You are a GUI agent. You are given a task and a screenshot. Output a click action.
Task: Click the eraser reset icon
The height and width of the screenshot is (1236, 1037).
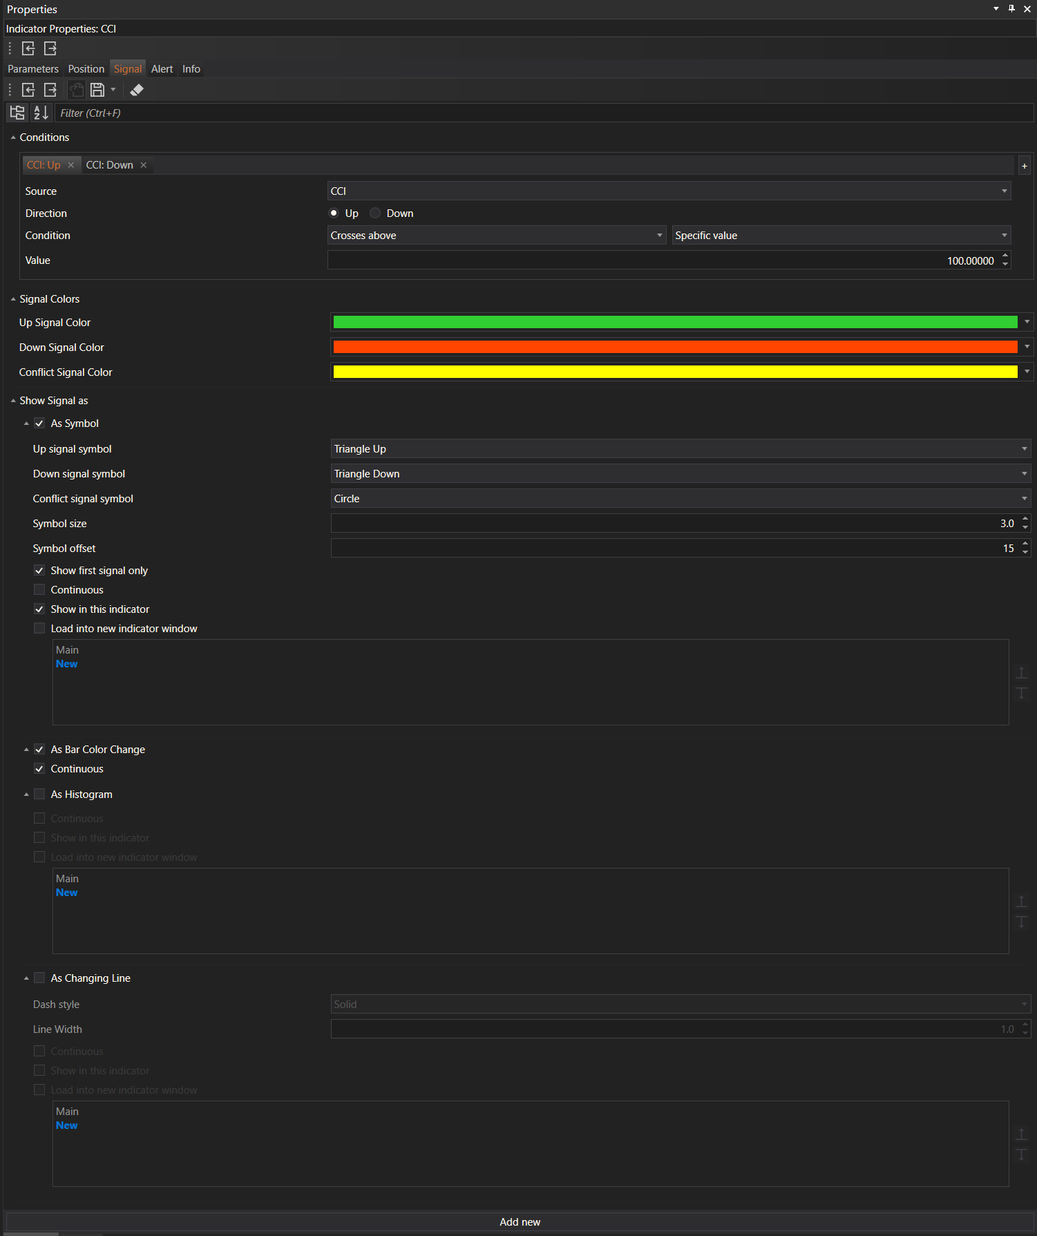(x=137, y=90)
